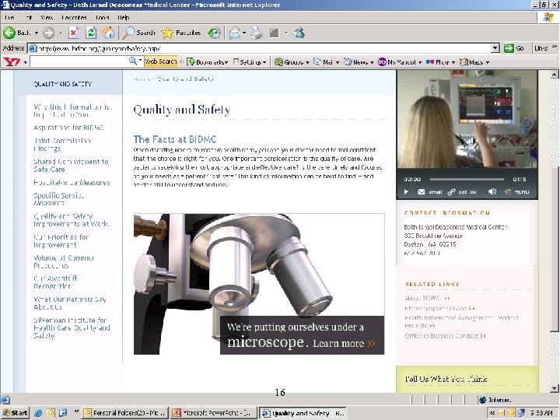Expand the Links toolbar chevron
Screen dimensions: 560x420
555,47
